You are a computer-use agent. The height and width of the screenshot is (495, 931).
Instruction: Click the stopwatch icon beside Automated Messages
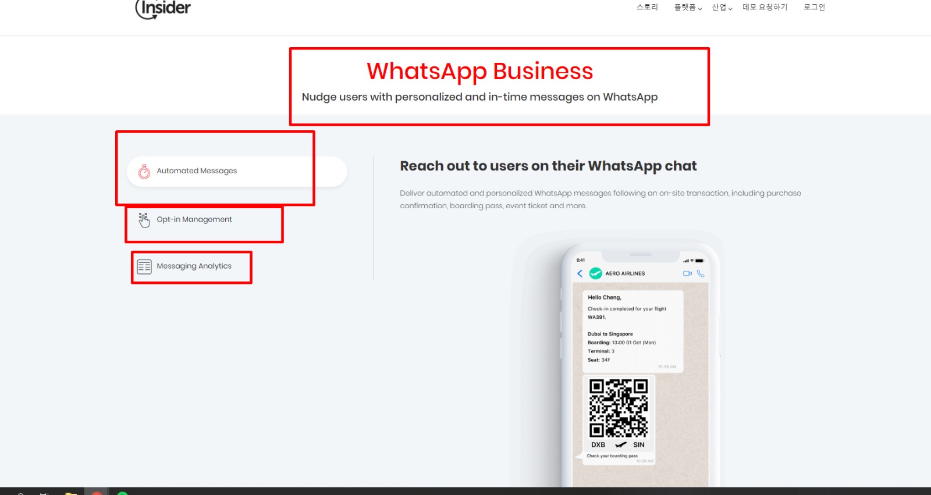coord(144,172)
